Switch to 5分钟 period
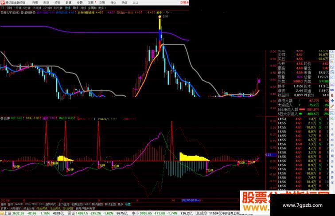335x216 pixels. click(x=27, y=8)
